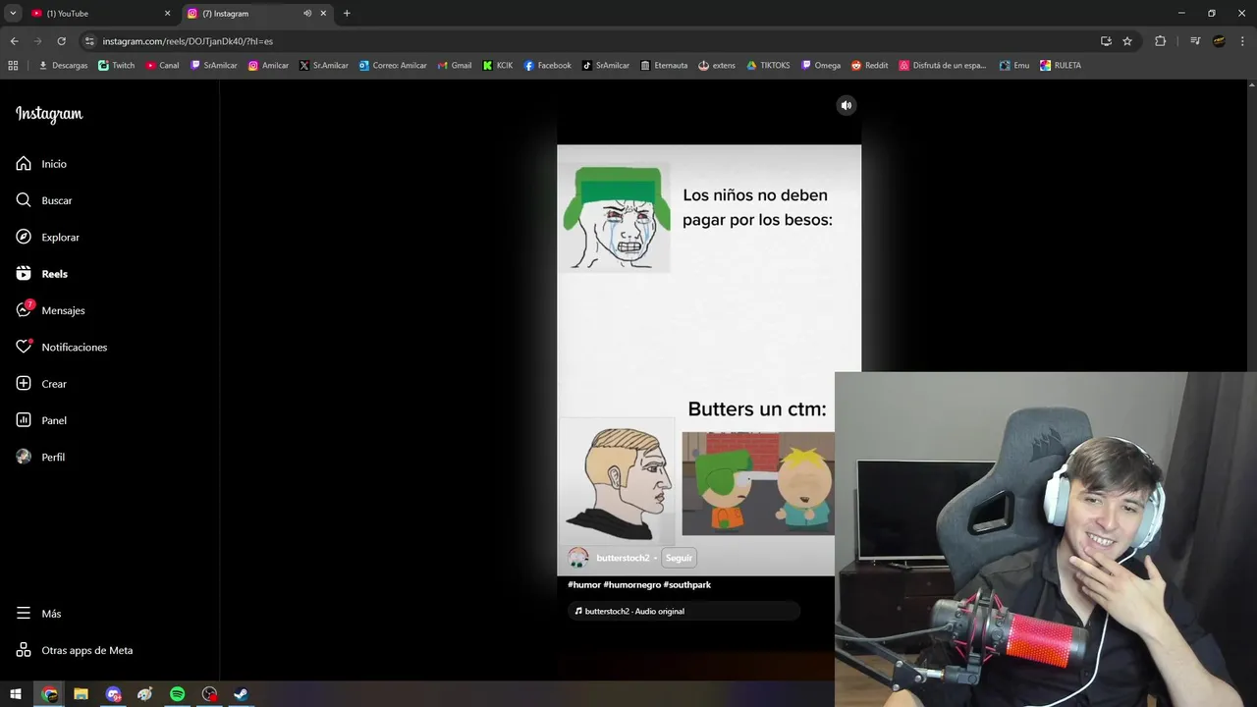The height and width of the screenshot is (707, 1257).
Task: Open the Chrome three-dot menu
Action: (1242, 41)
